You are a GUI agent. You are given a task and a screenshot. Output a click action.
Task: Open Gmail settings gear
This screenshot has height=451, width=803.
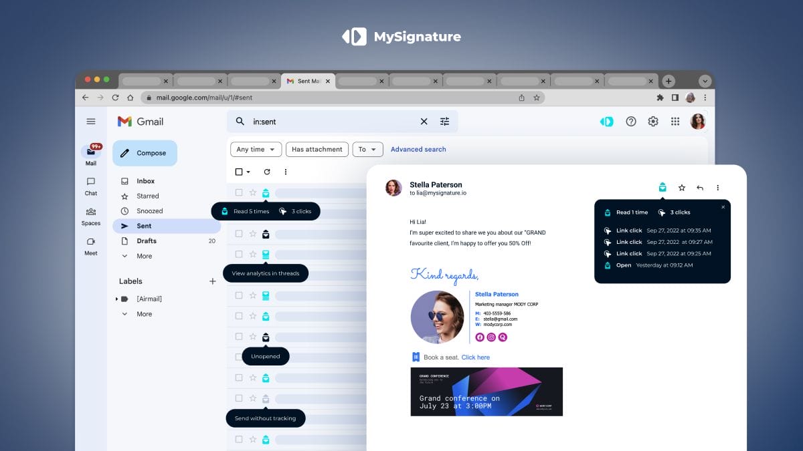tap(653, 122)
